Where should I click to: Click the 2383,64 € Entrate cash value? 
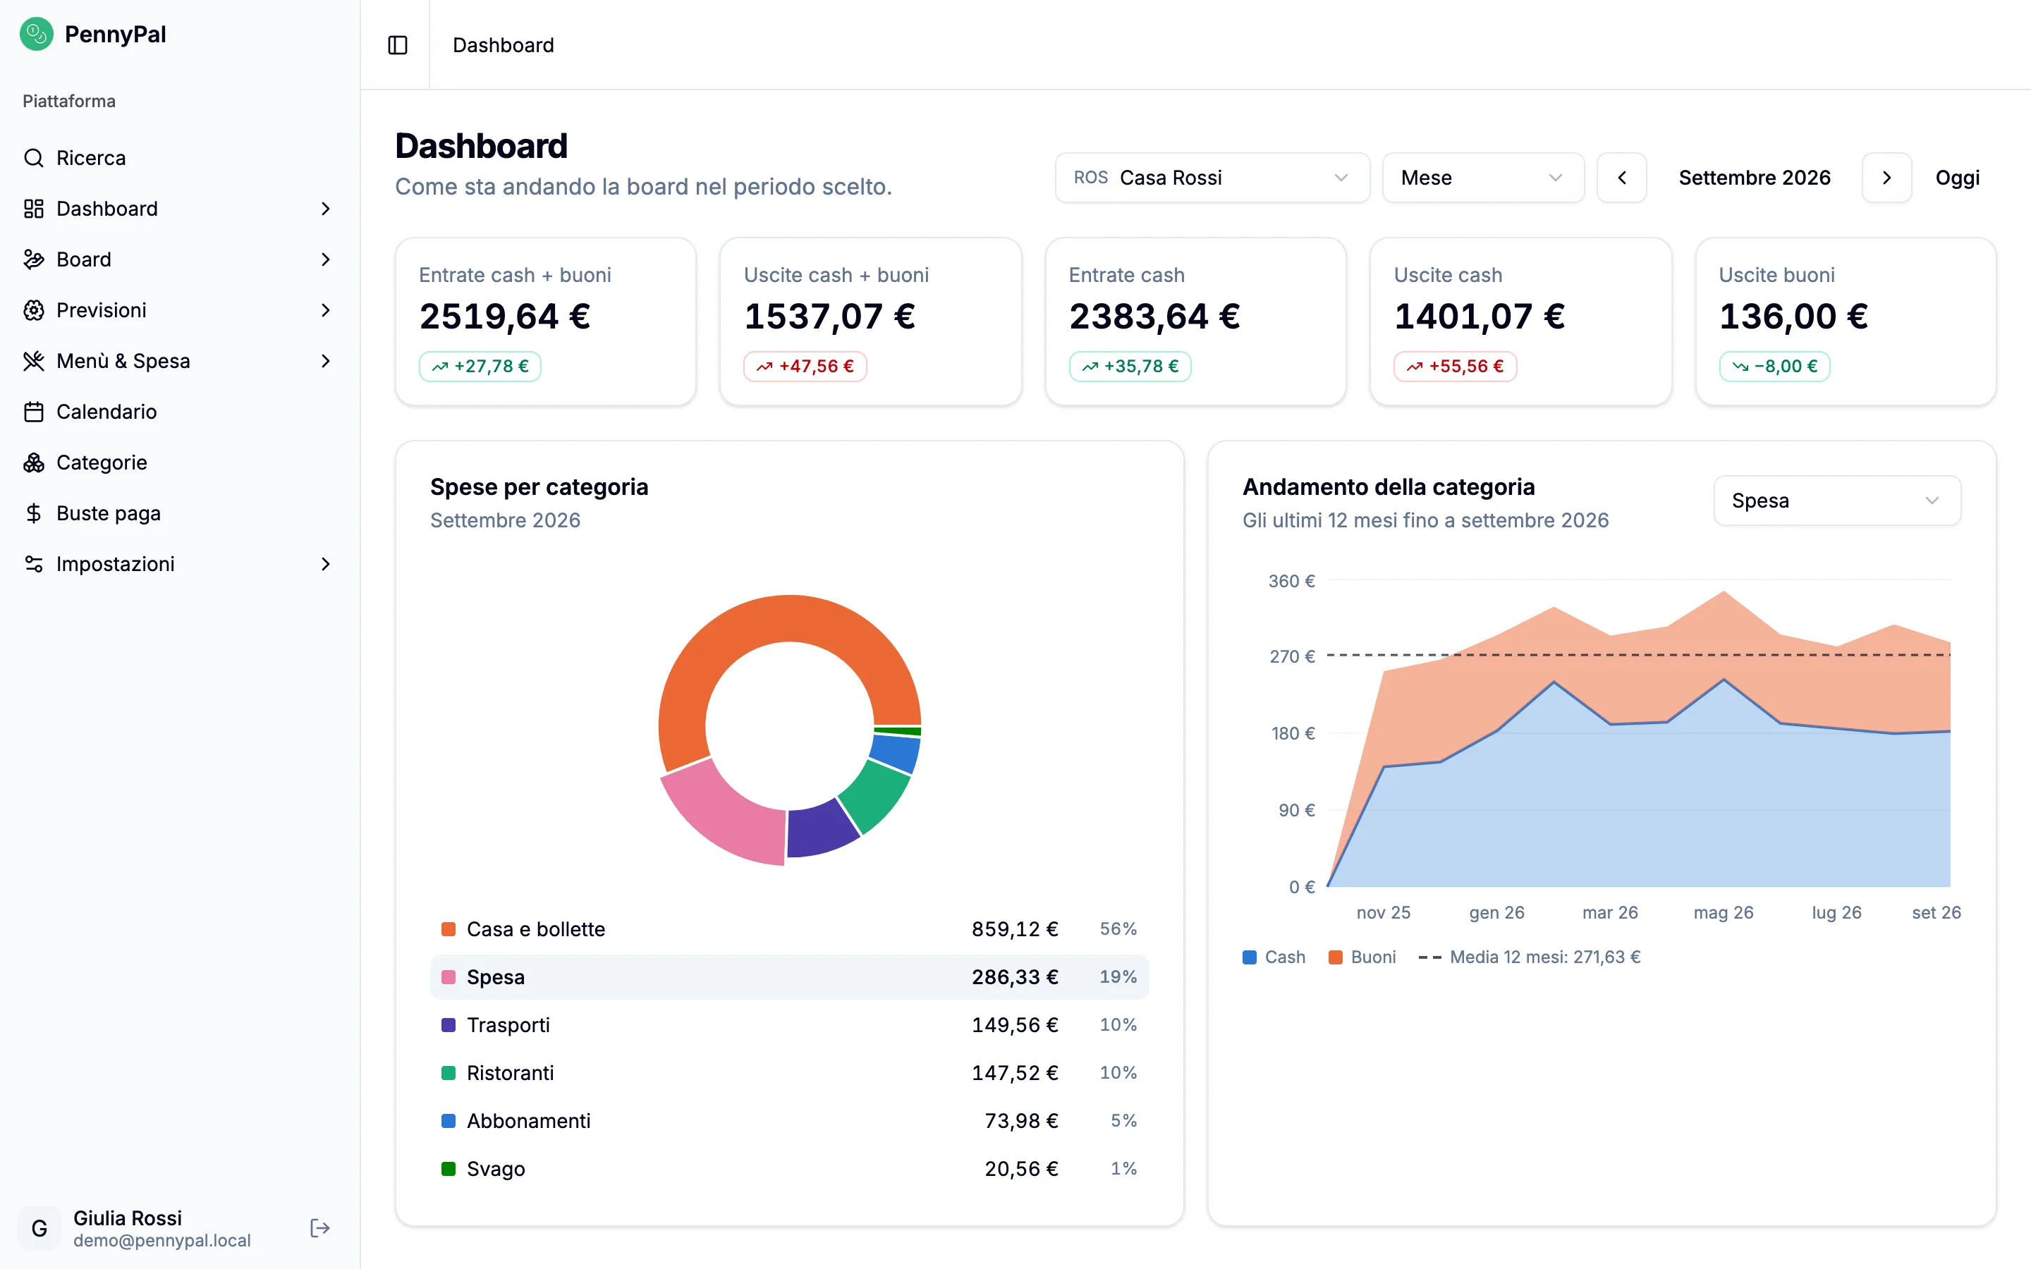[1155, 317]
